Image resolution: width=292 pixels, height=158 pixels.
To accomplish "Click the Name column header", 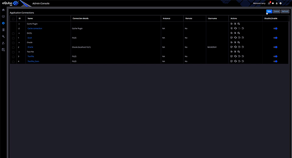I will pyautogui.click(x=30, y=18).
